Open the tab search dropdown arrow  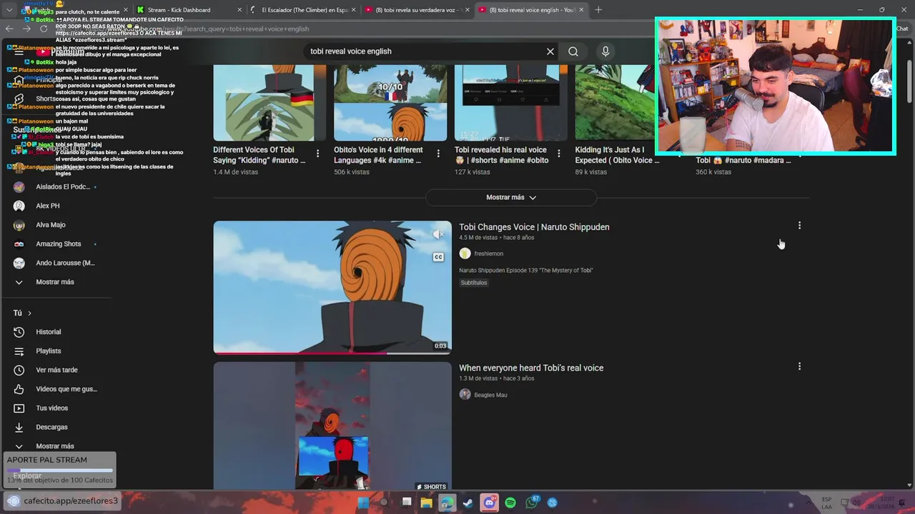tap(9, 10)
